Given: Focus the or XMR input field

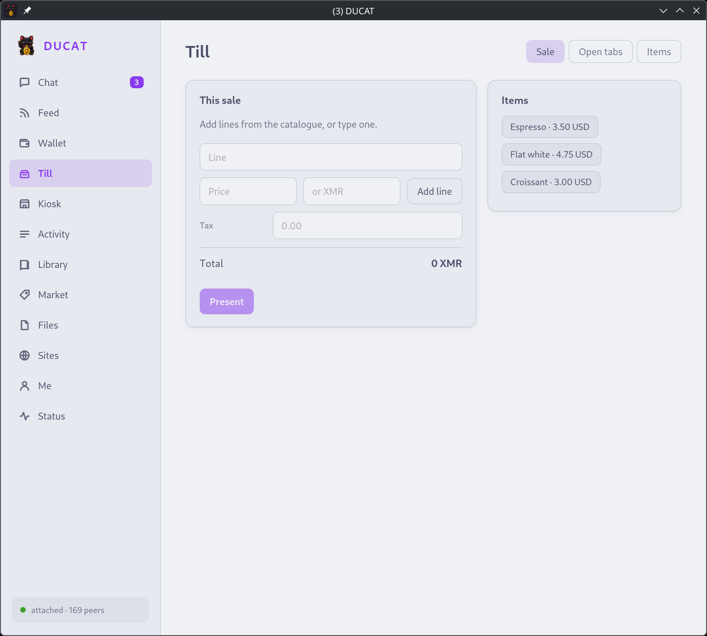Looking at the screenshot, I should pyautogui.click(x=352, y=191).
